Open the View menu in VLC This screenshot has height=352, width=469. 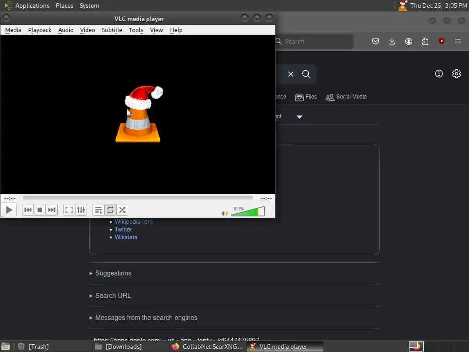click(157, 30)
